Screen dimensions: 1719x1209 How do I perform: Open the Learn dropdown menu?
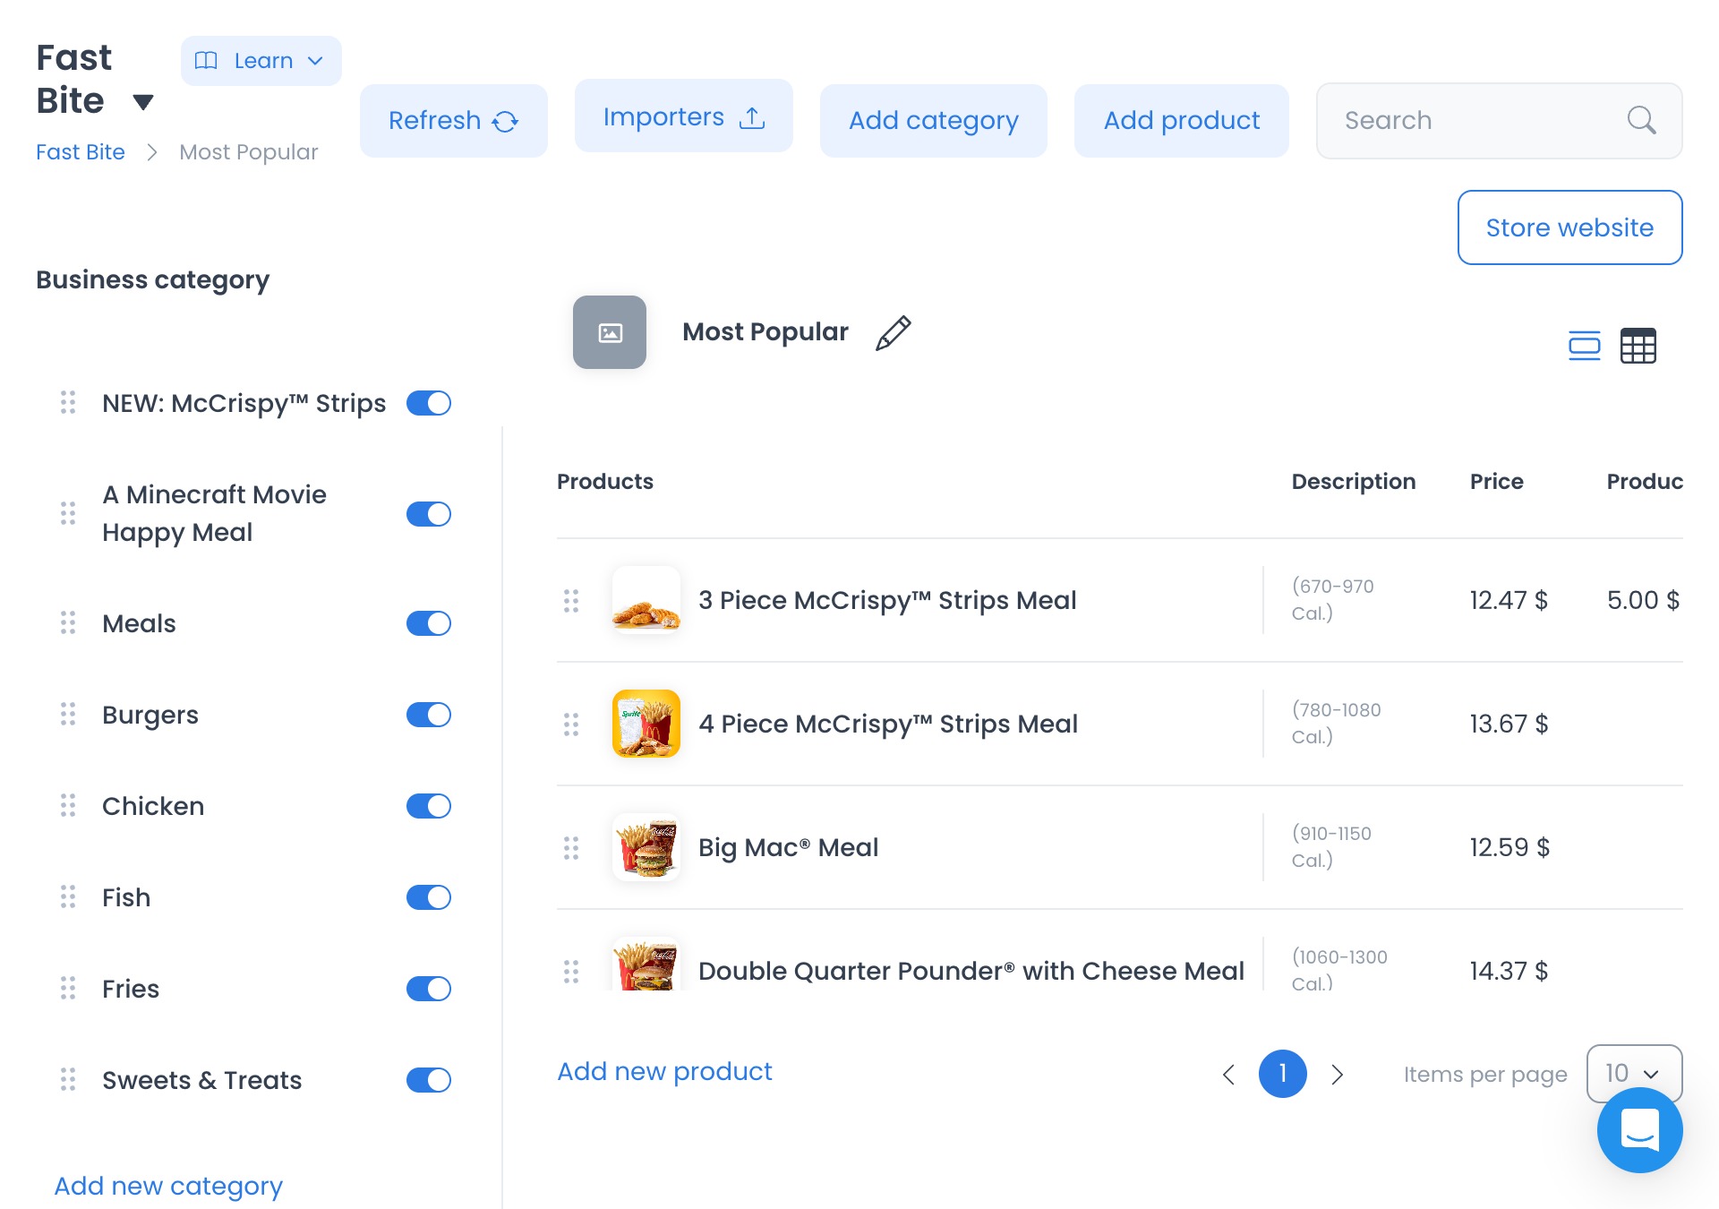pyautogui.click(x=261, y=61)
